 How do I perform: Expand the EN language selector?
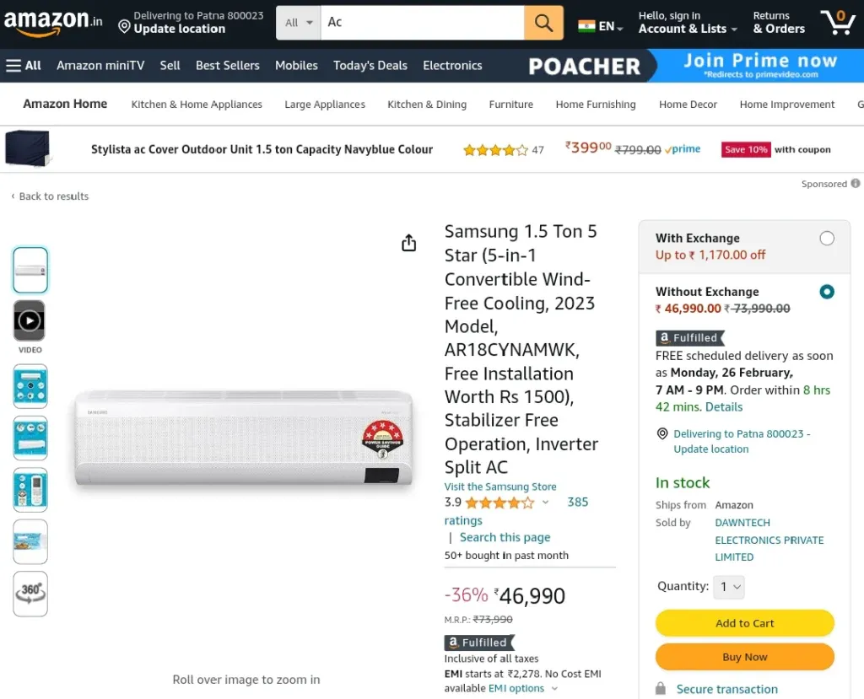601,26
